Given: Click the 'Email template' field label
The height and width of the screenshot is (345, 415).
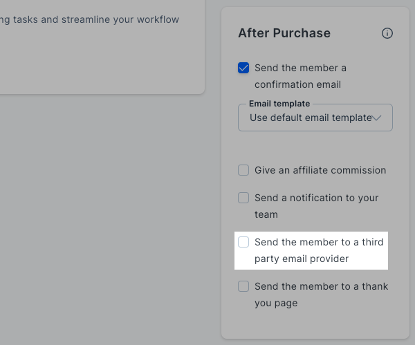Looking at the screenshot, I should pyautogui.click(x=279, y=104).
